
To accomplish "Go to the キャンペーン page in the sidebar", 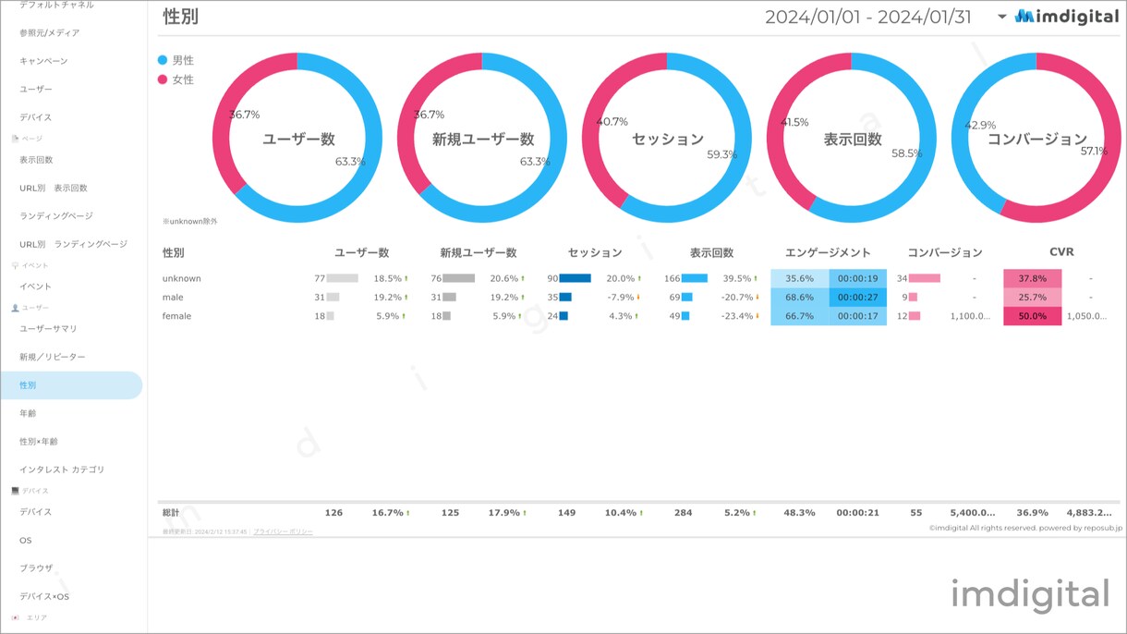I will [43, 61].
